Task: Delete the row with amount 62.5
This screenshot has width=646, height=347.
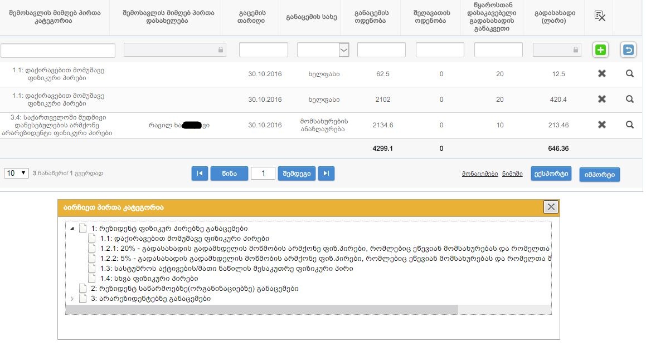Action: (602, 73)
